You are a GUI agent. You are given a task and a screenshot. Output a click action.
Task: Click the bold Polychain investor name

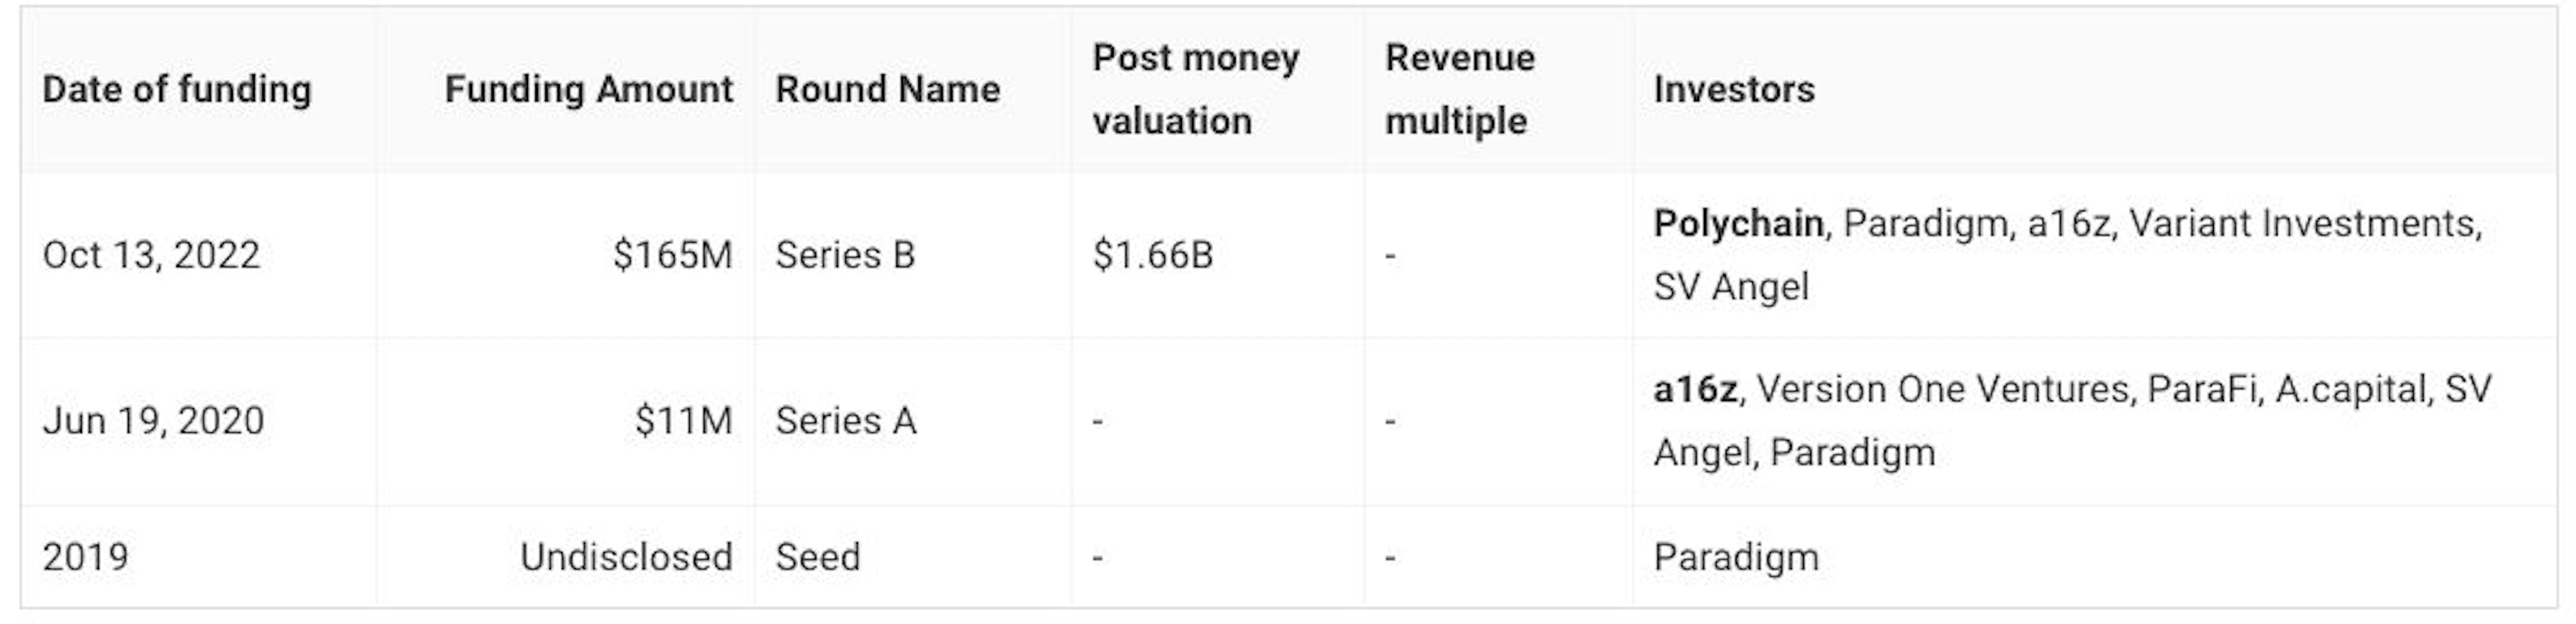1738,224
